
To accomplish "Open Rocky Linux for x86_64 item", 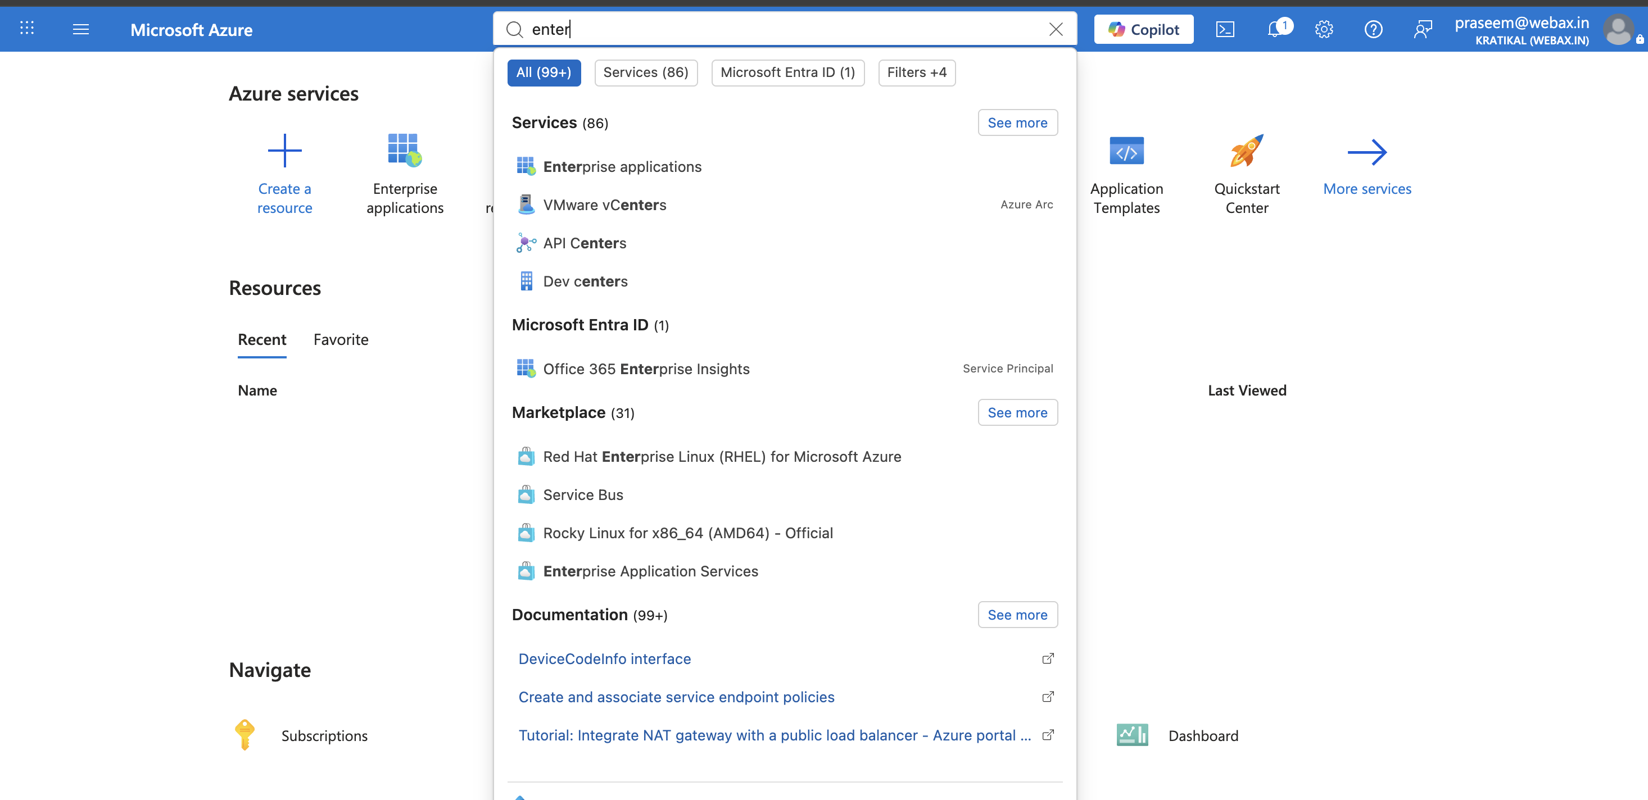I will (x=785, y=533).
